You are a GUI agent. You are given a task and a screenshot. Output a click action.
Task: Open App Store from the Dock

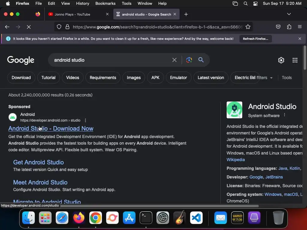pyautogui.click(x=129, y=218)
